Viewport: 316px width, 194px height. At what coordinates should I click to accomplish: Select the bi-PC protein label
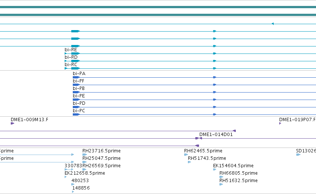point(79,111)
